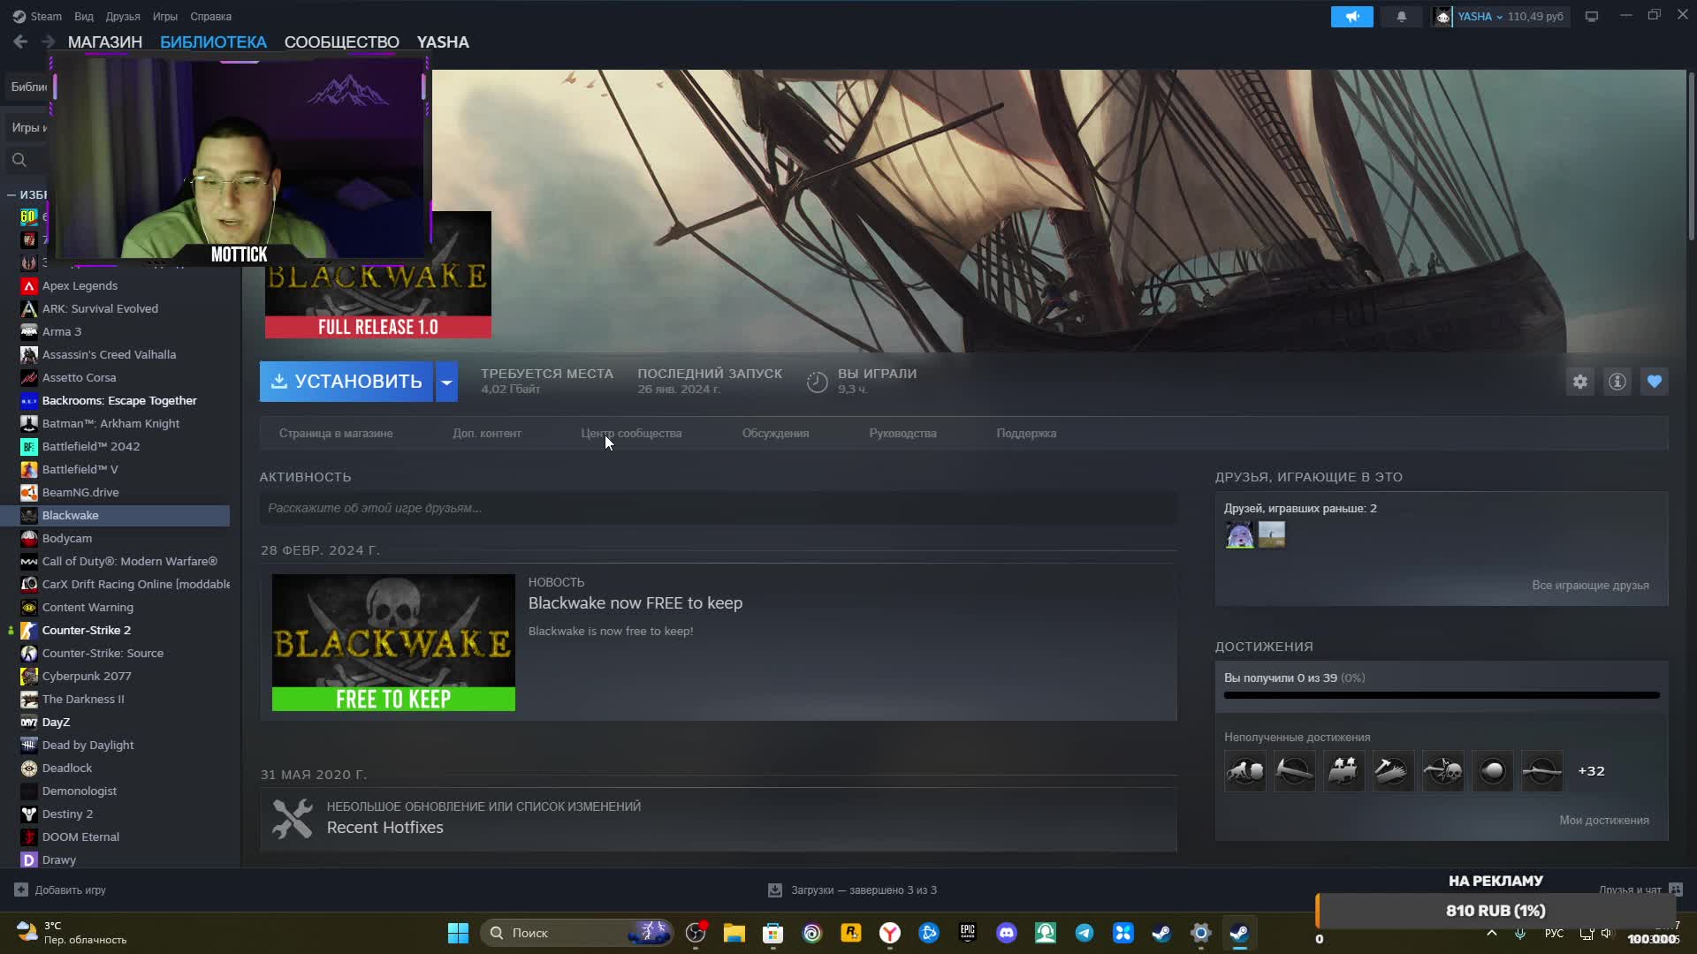Open Blackwake info icon

tap(1617, 382)
